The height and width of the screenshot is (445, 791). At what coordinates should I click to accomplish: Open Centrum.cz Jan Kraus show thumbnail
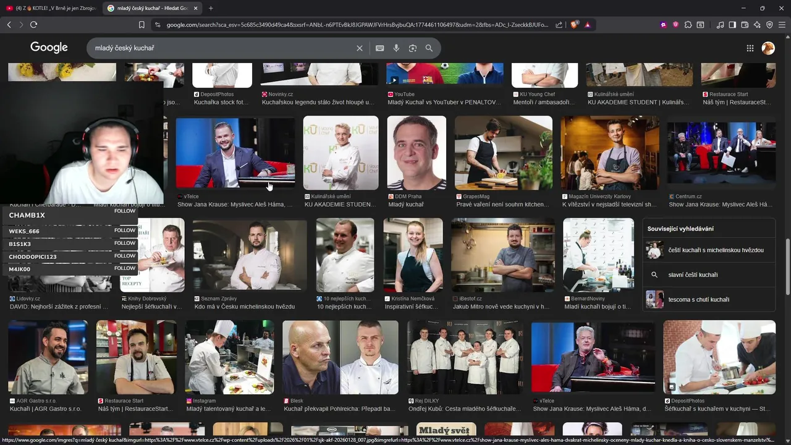pyautogui.click(x=721, y=153)
